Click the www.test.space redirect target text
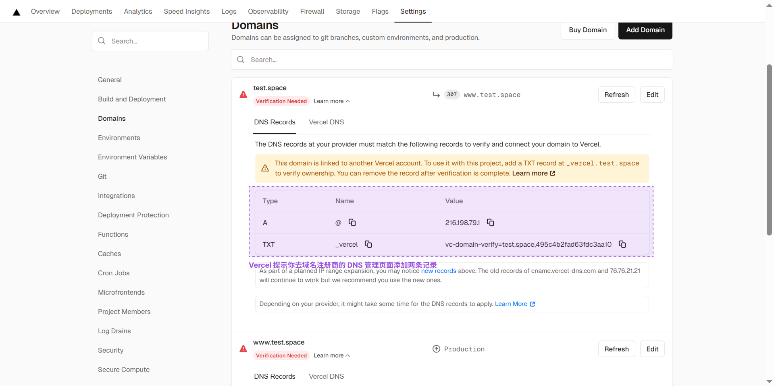 click(492, 95)
